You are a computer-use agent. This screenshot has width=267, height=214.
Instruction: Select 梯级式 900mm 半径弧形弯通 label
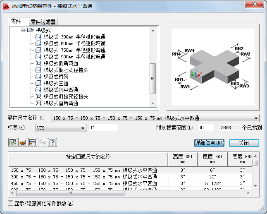74,57
